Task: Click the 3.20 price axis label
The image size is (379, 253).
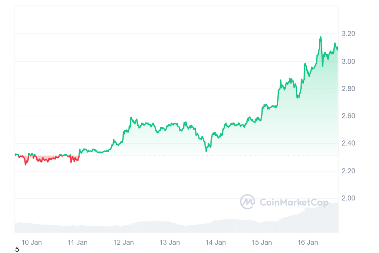Action: coord(348,34)
